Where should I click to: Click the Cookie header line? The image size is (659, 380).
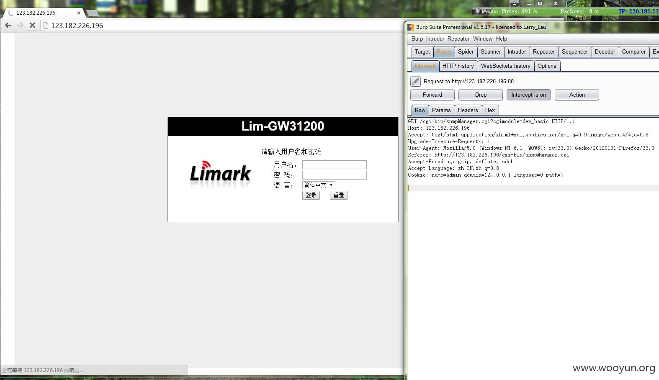tap(486, 175)
